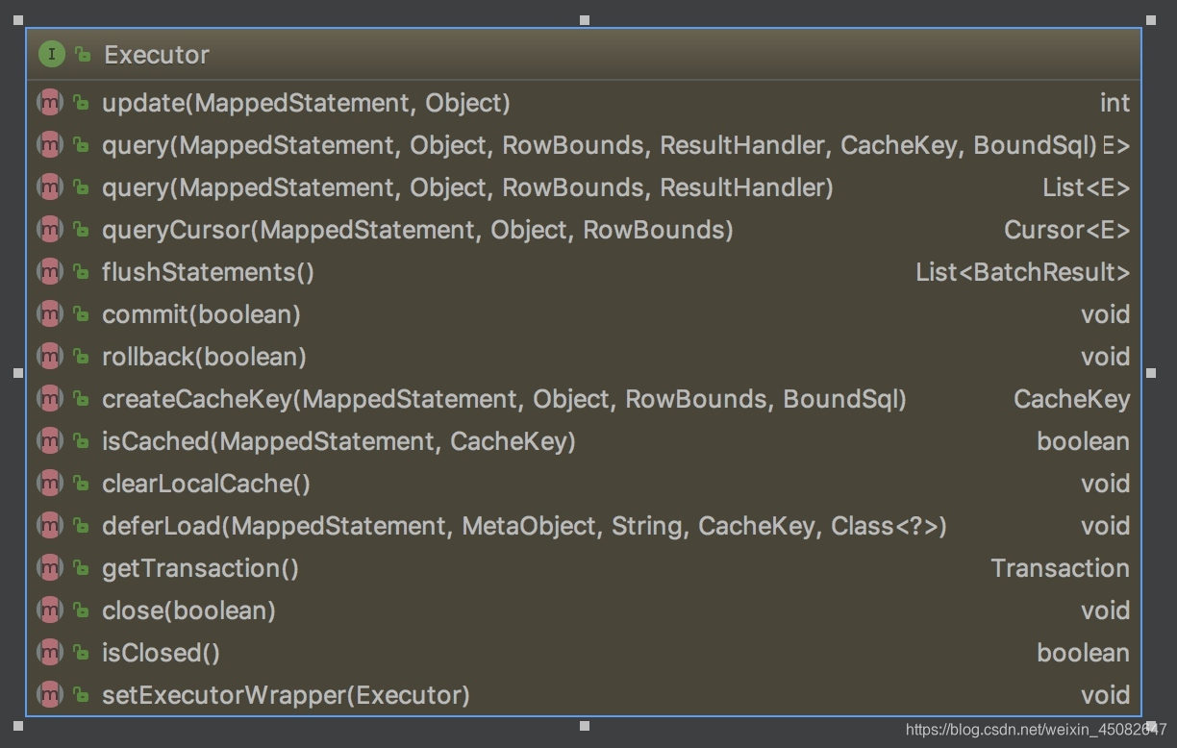Click method icon of getTransaction row

point(50,567)
